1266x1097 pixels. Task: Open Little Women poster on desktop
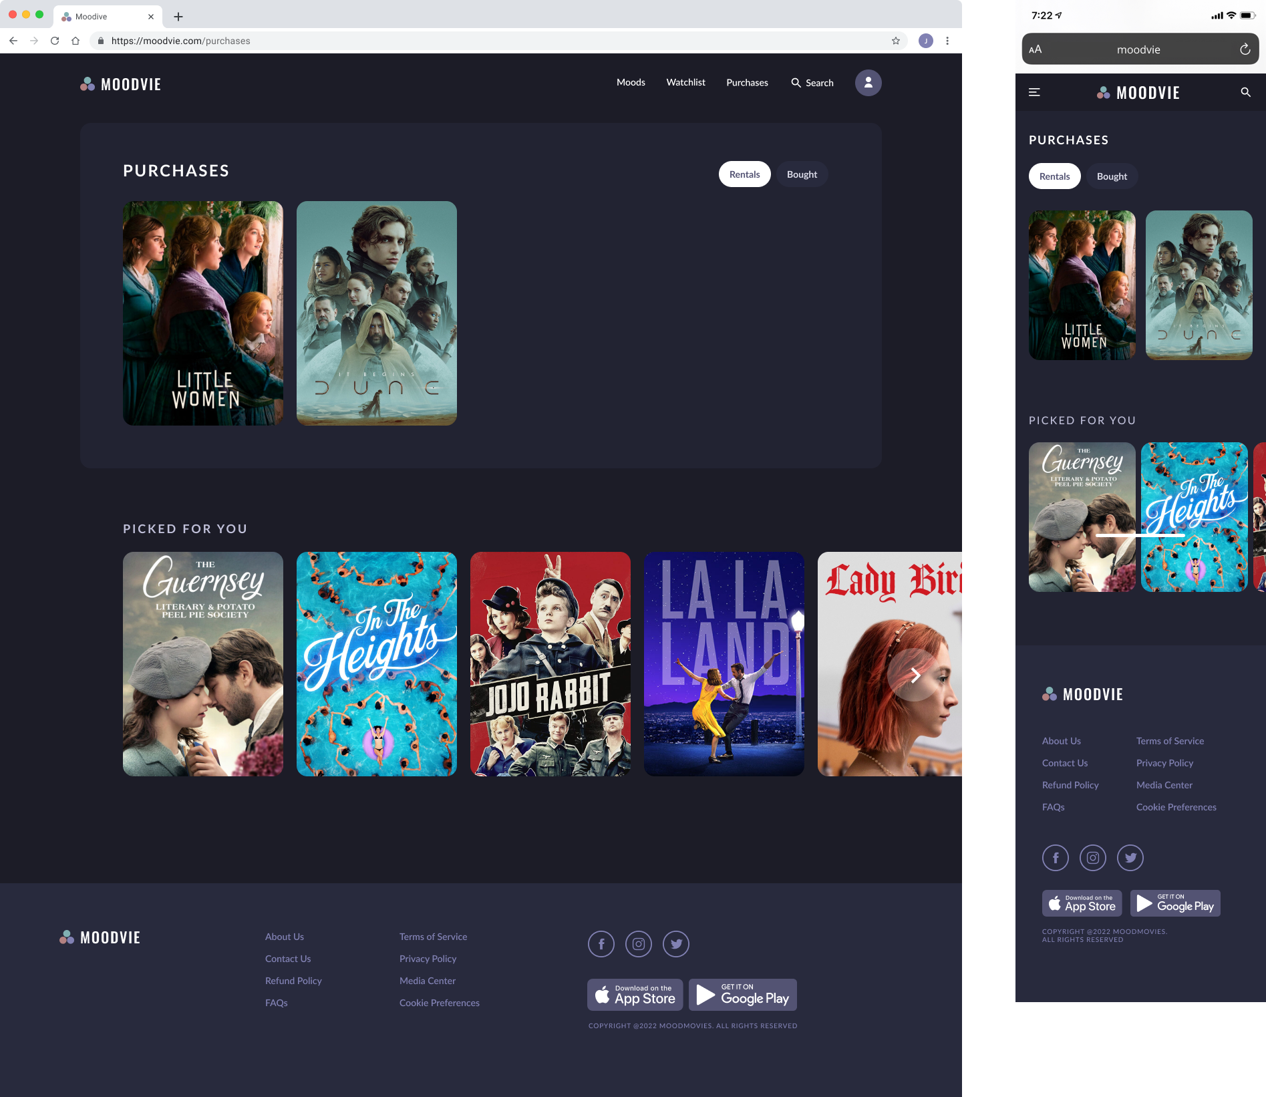coord(203,313)
